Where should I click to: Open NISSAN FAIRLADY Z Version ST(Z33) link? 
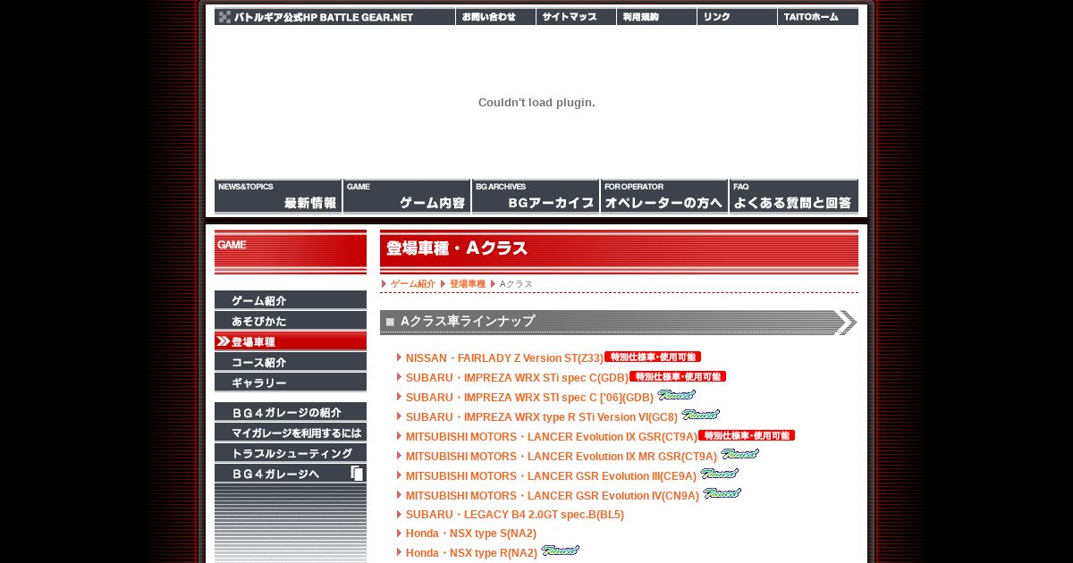[504, 358]
